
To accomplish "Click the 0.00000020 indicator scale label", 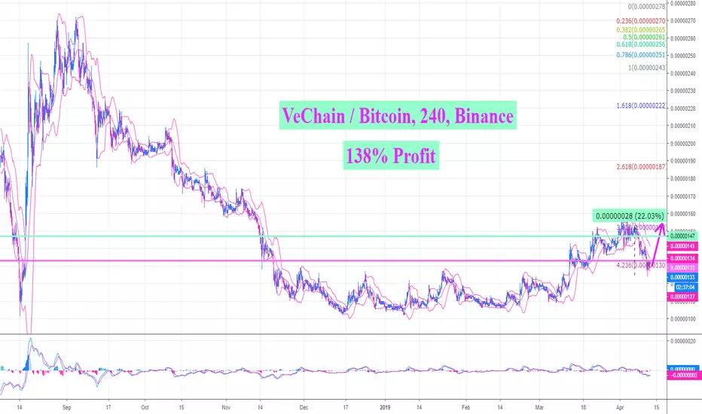I will pos(683,341).
